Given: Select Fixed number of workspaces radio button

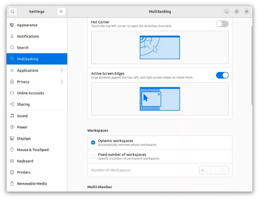Looking at the screenshot, I should coord(93,156).
